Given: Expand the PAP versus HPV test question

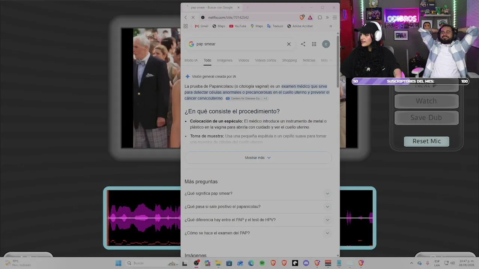Looking at the screenshot, I should tap(258, 220).
